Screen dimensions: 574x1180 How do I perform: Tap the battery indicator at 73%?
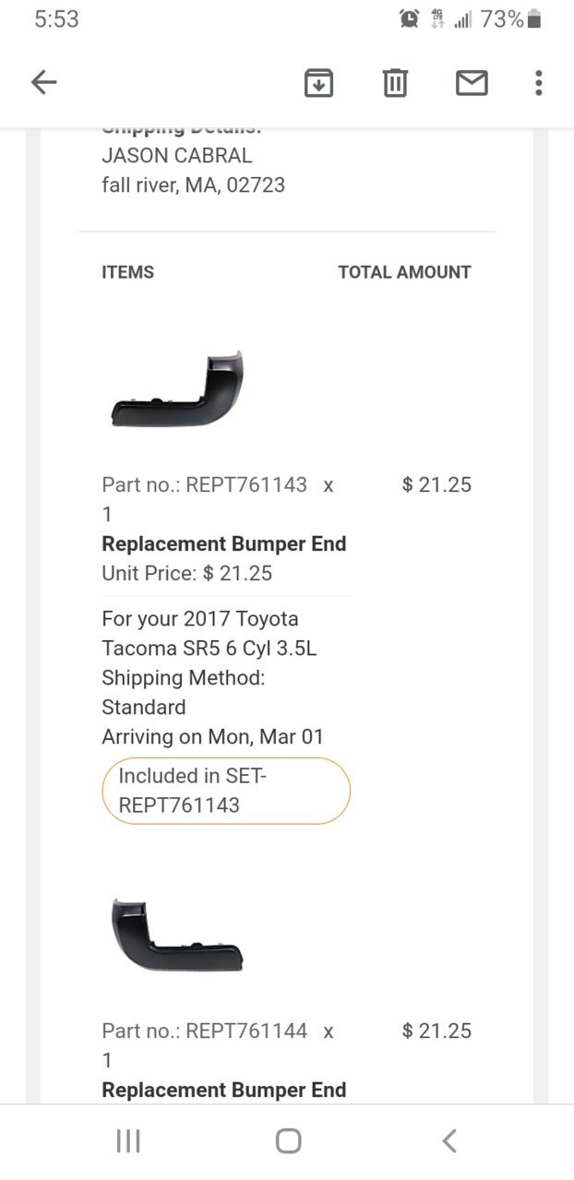click(535, 18)
